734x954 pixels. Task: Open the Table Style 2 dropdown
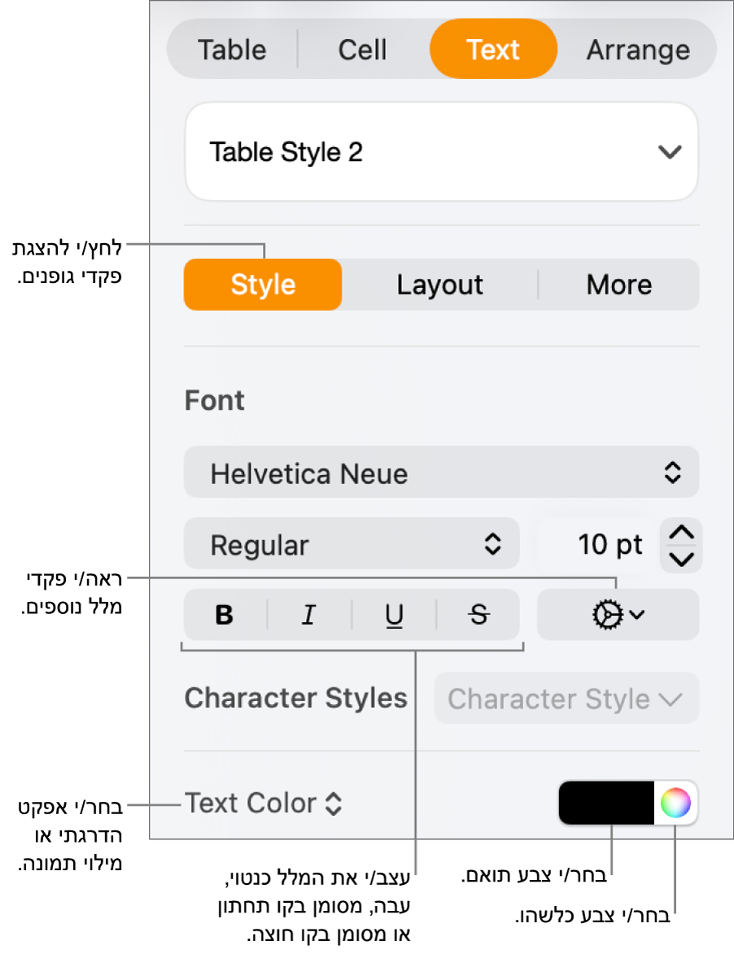coord(441,152)
